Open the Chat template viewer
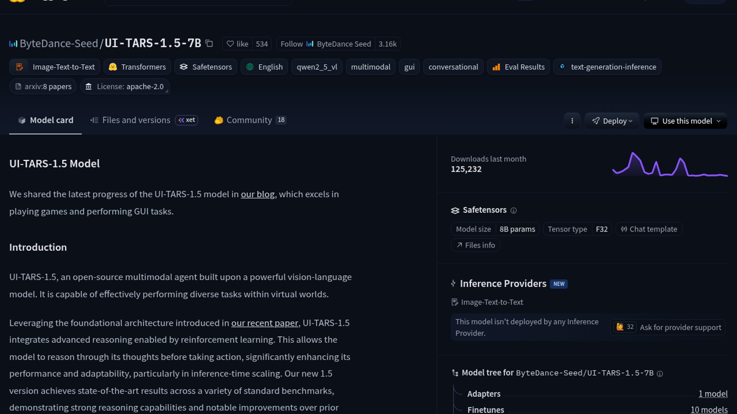737x414 pixels. [x=649, y=229]
